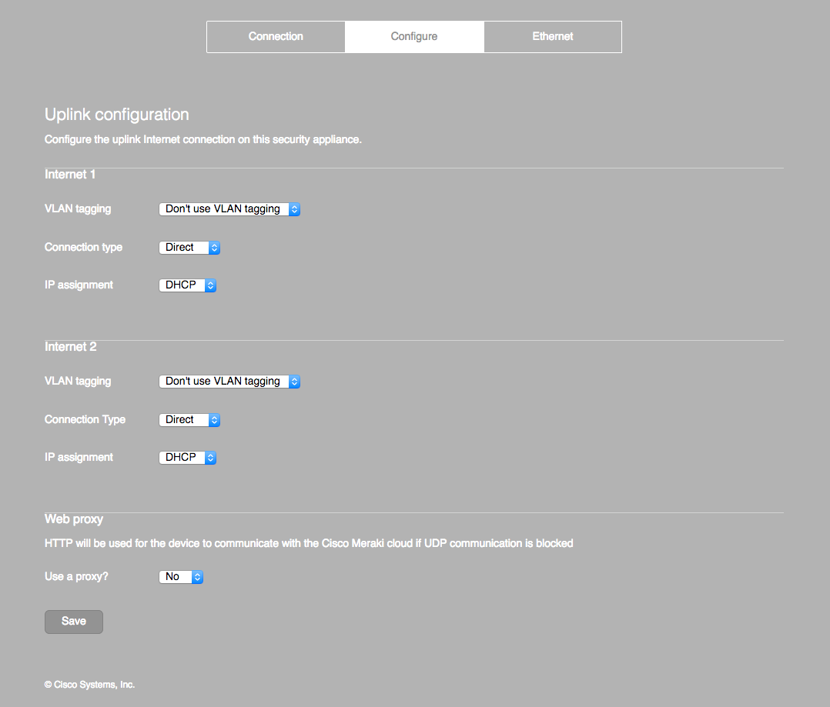Click the 'Internet 1' section header
Image resolution: width=830 pixels, height=707 pixels.
coord(69,174)
